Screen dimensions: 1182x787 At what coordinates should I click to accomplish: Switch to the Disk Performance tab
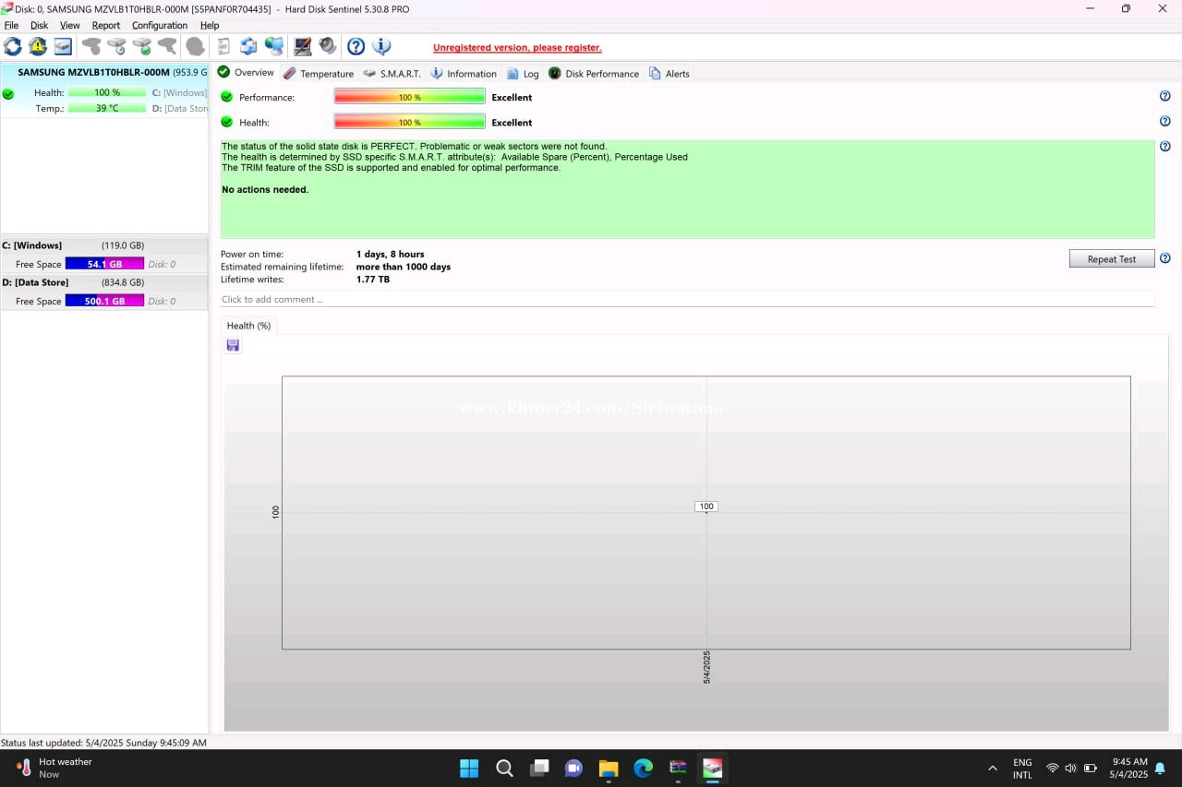(x=594, y=73)
